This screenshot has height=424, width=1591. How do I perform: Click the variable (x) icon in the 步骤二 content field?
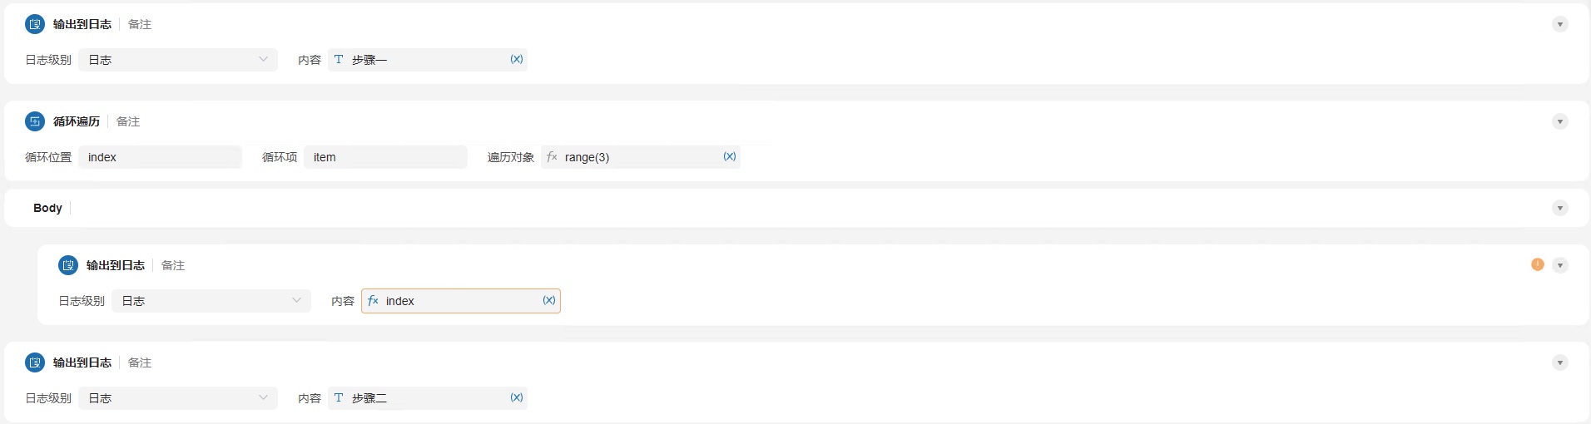[x=517, y=397]
